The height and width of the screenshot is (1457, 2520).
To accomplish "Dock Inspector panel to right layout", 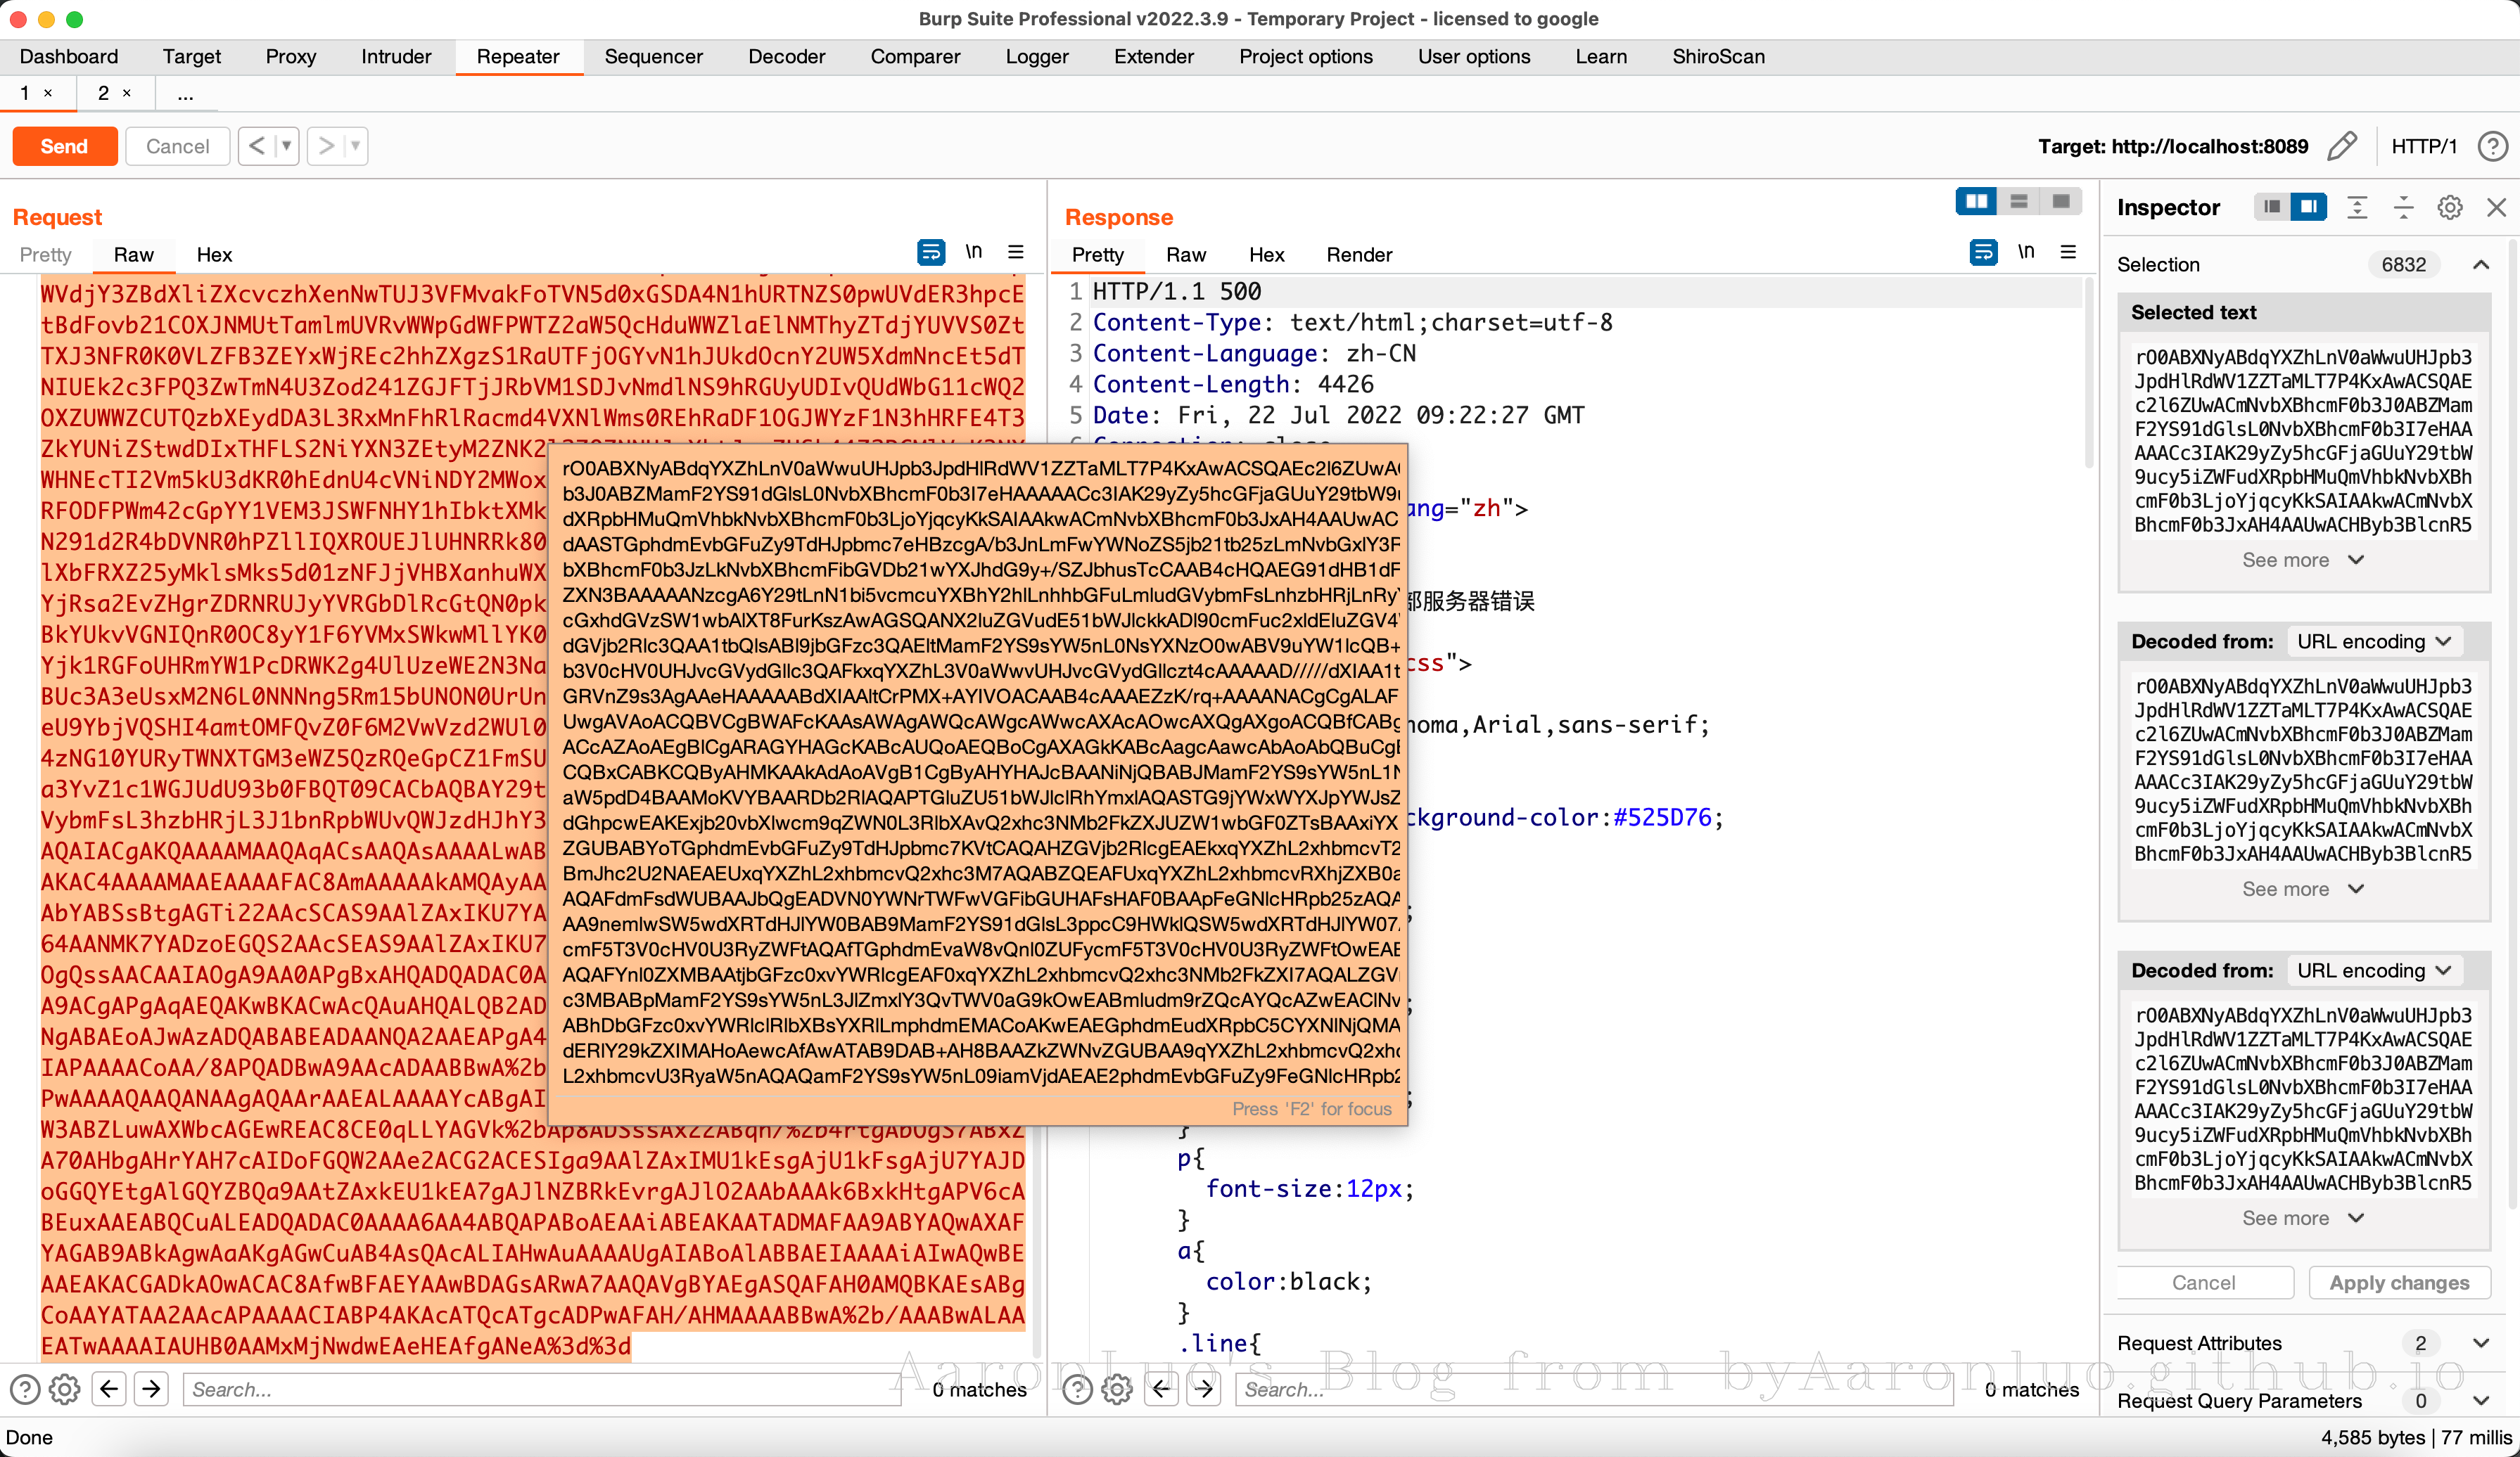I will point(2308,207).
